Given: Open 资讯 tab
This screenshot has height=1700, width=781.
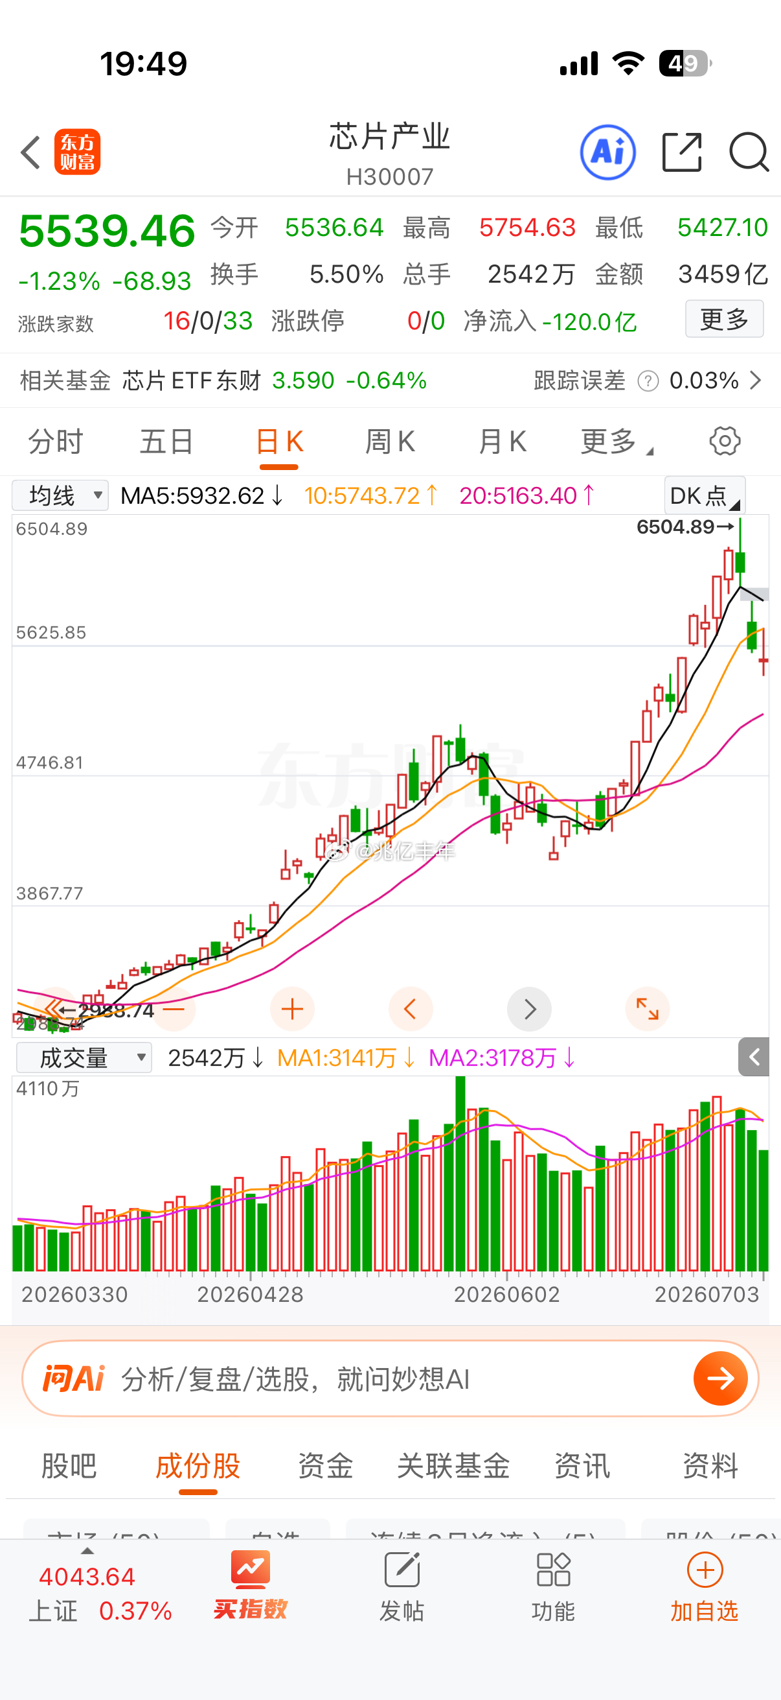Looking at the screenshot, I should (582, 1466).
